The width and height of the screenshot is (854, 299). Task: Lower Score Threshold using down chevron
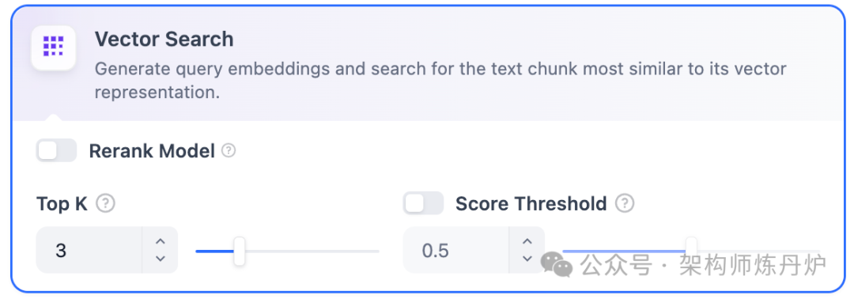click(x=527, y=259)
